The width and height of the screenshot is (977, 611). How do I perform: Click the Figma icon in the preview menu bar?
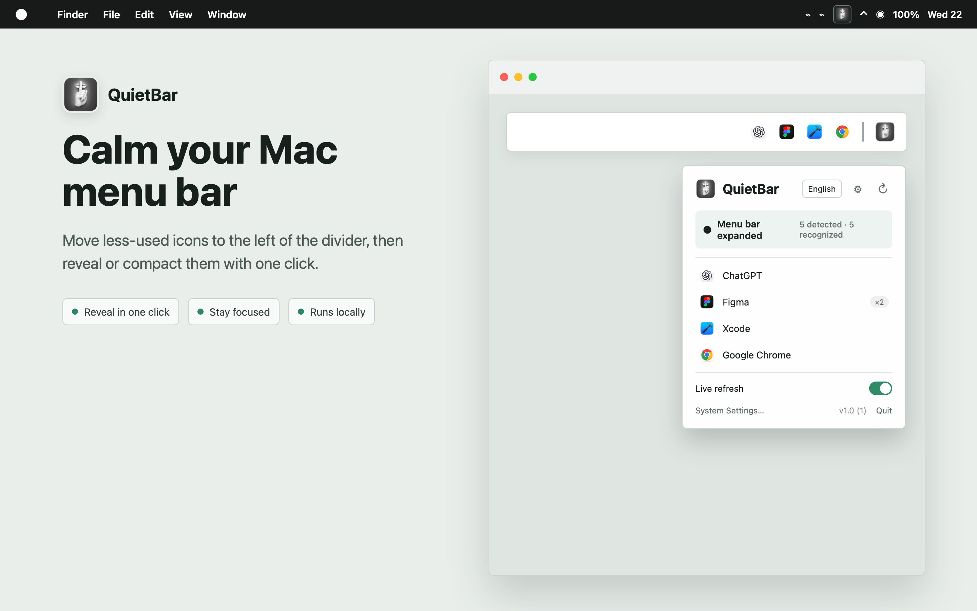[786, 132]
